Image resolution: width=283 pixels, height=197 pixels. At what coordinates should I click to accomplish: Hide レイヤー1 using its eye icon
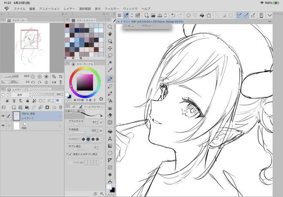click(x=3, y=116)
